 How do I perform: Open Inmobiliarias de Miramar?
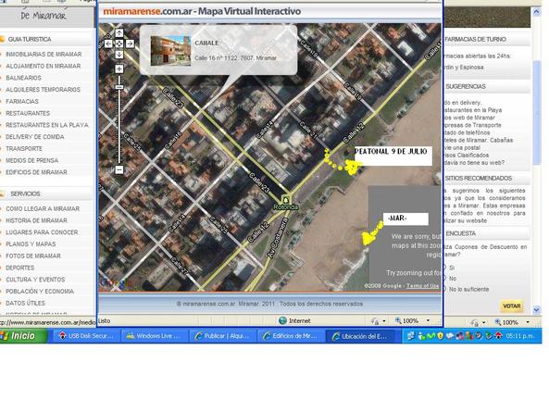click(x=44, y=55)
